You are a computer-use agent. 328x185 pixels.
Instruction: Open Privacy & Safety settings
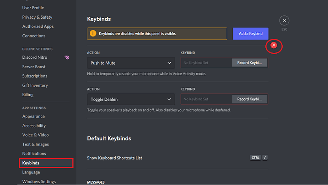(37, 17)
